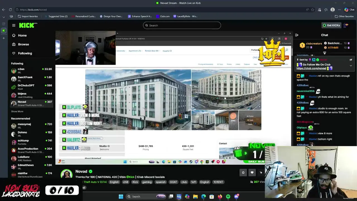Expand Following list with Show more
The width and height of the screenshot is (357, 201).
tap(17, 111)
